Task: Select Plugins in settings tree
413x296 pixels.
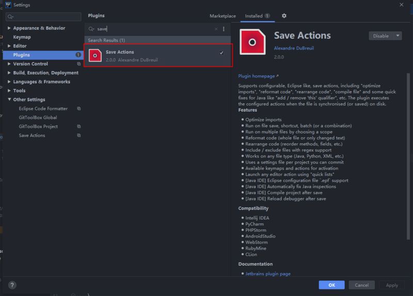Action: pyautogui.click(x=42, y=55)
